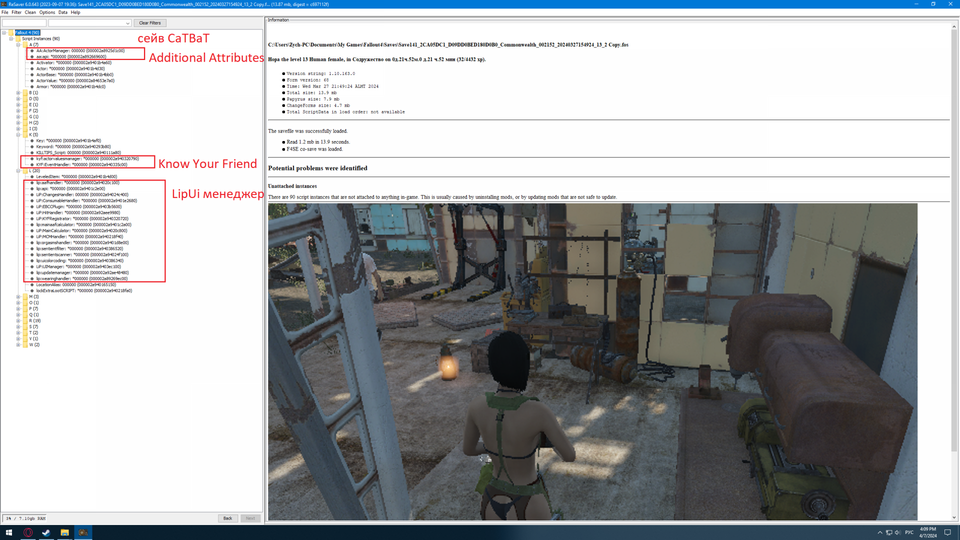
Task: Open the Opera browser from the taskbar
Action: pos(28,532)
